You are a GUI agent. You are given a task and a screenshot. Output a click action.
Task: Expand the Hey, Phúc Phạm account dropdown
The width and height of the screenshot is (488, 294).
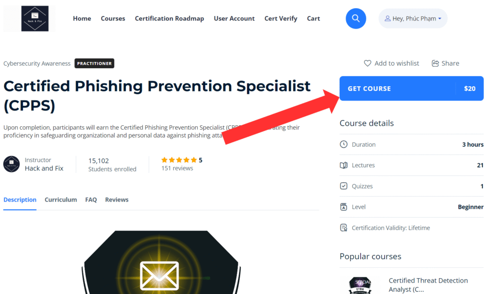413,19
